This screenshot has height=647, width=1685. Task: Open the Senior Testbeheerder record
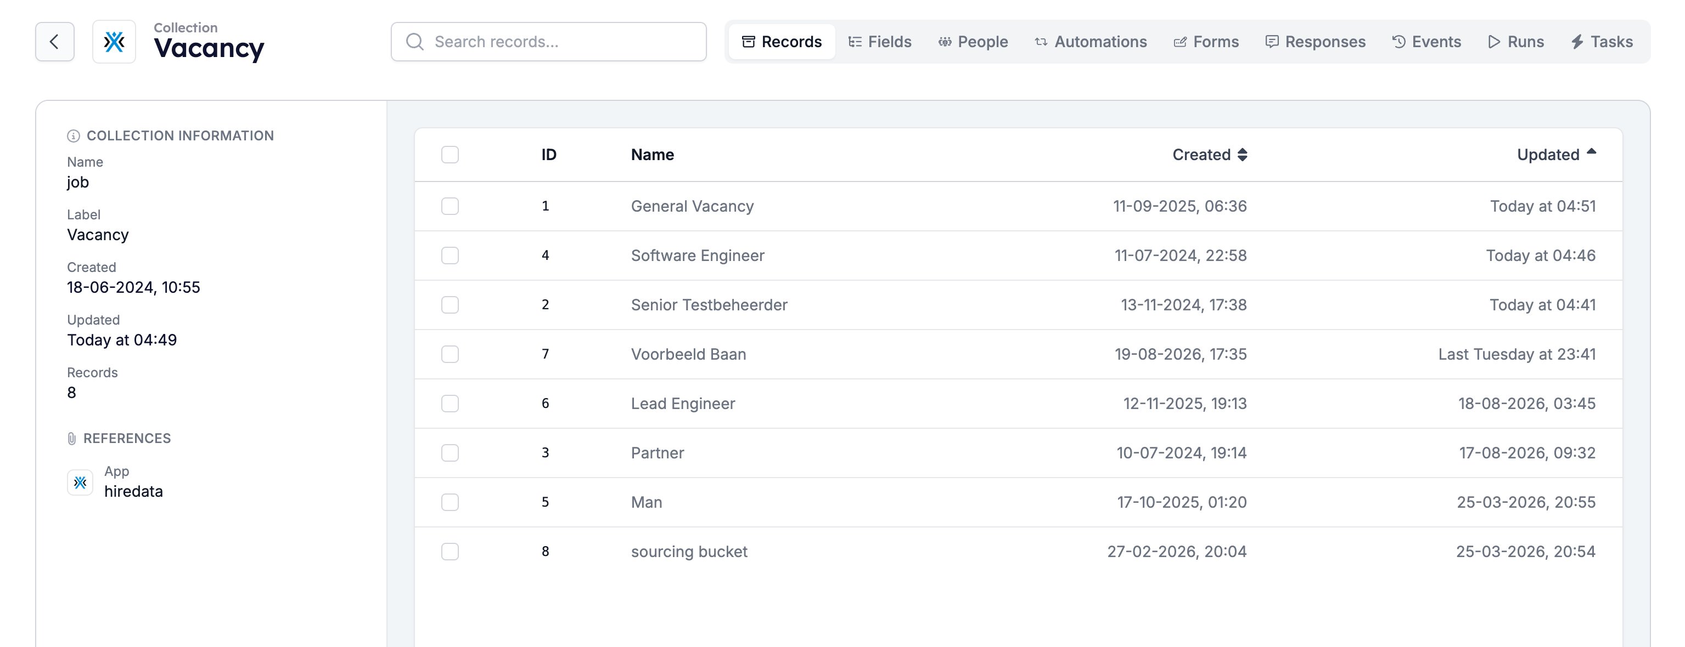tap(709, 305)
